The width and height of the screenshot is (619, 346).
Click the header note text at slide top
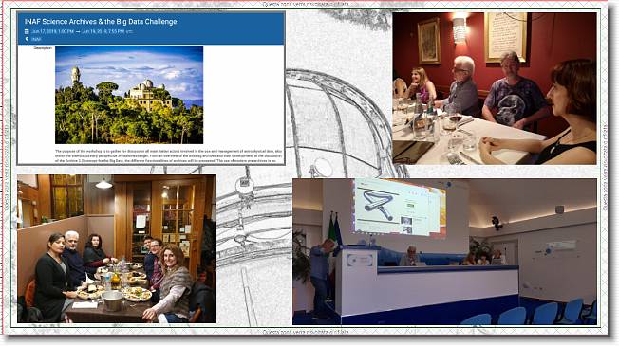pos(306,4)
